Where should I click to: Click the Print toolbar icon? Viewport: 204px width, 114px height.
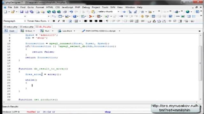click(x=65, y=12)
